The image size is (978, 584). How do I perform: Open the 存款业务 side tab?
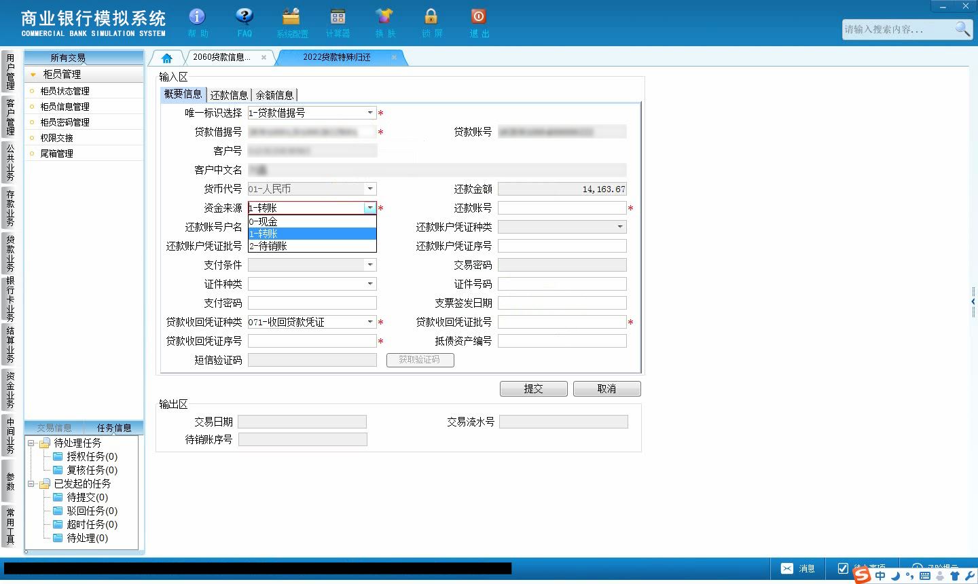[x=10, y=208]
